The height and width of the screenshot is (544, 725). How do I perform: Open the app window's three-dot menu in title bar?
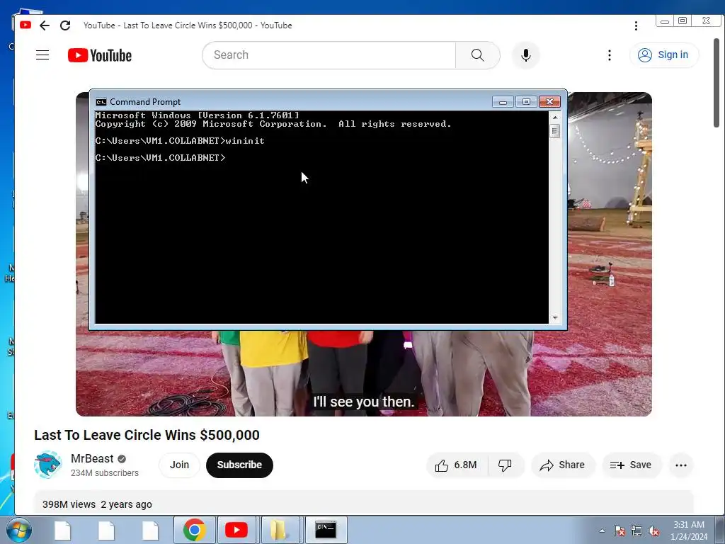pos(636,26)
